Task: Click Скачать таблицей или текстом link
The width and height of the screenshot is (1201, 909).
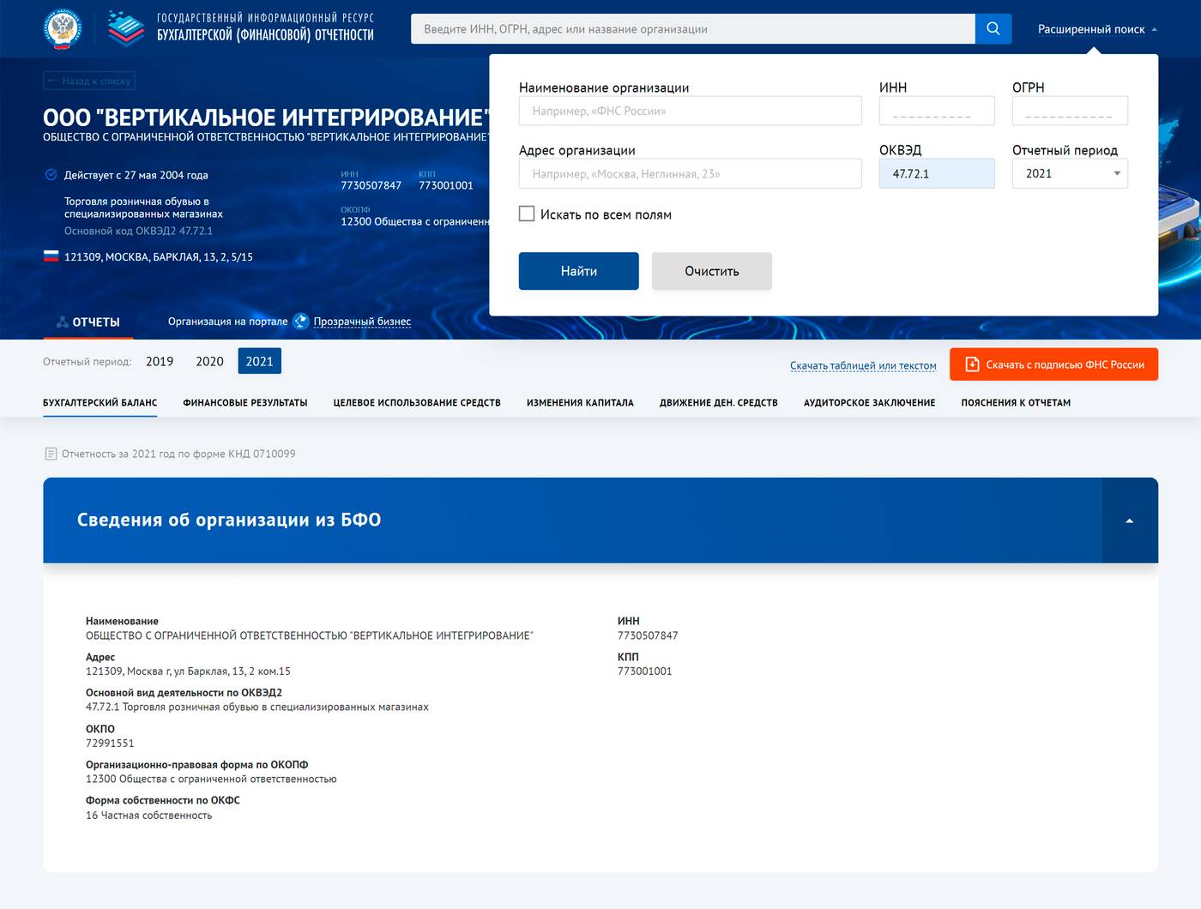Action: click(x=863, y=365)
